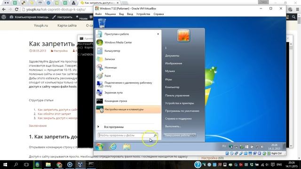Open shutdown options arrow beside Завершение работы
Image resolution: width=301 pixels, height=169 pixels.
click(x=194, y=135)
